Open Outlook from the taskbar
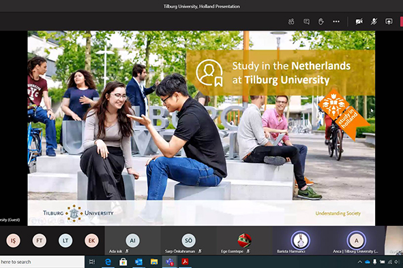403x268 pixels. pos(138,262)
